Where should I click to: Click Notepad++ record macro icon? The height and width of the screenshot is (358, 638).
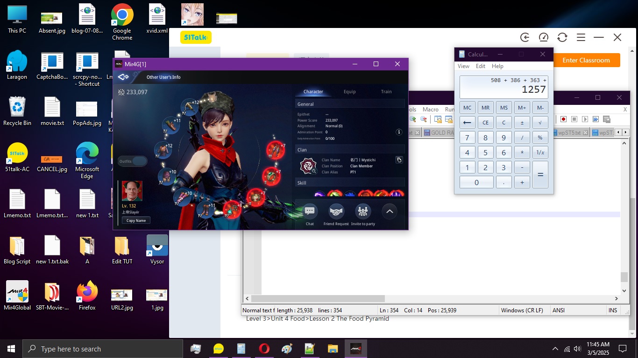(x=564, y=119)
